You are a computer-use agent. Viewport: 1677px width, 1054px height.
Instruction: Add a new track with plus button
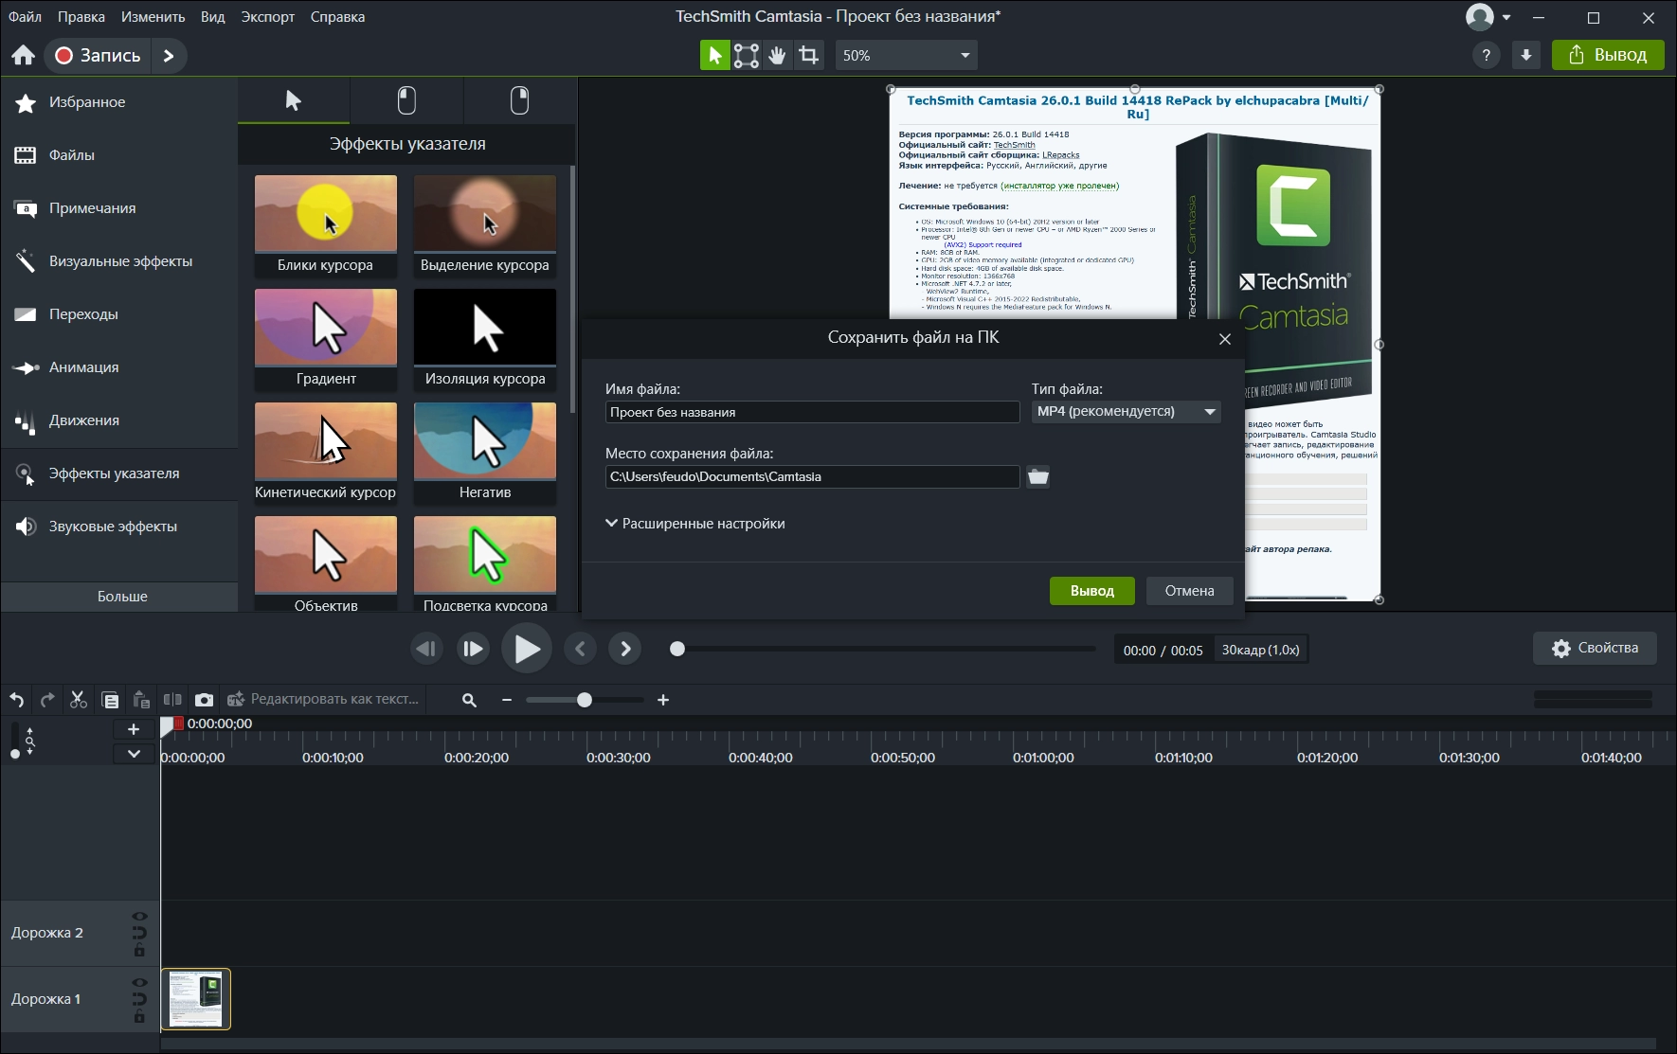click(134, 729)
